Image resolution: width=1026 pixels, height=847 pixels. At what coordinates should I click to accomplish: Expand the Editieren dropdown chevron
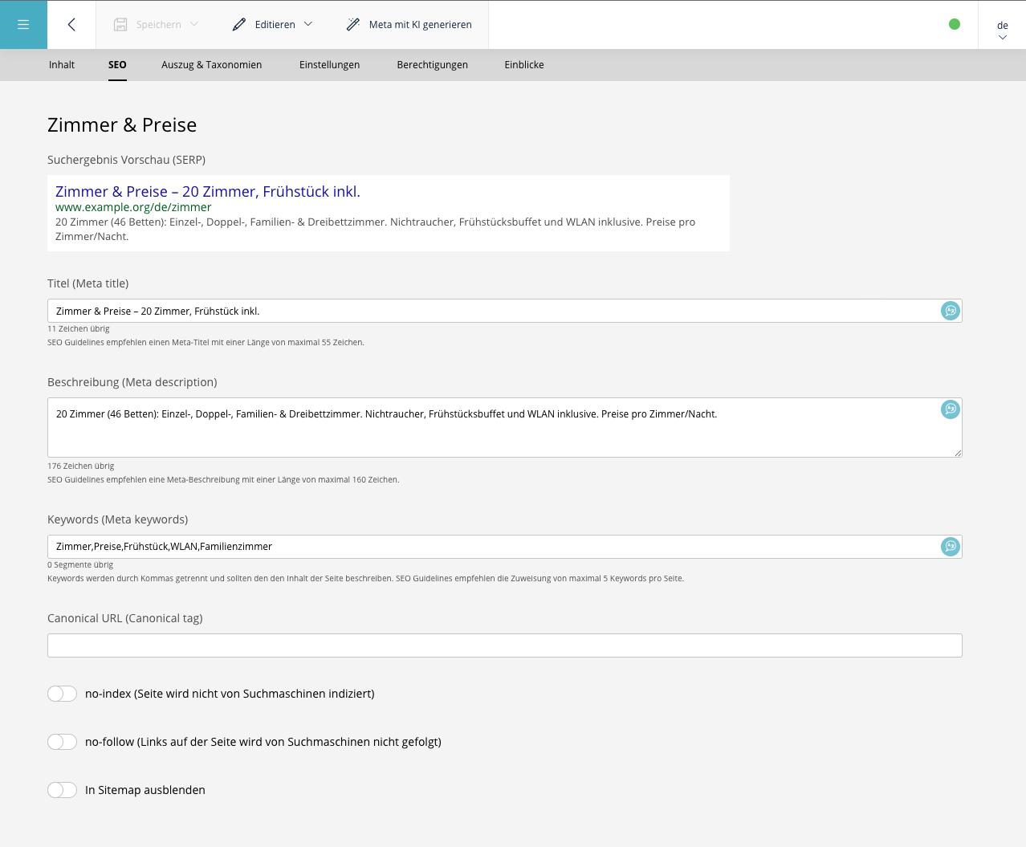pyautogui.click(x=308, y=24)
